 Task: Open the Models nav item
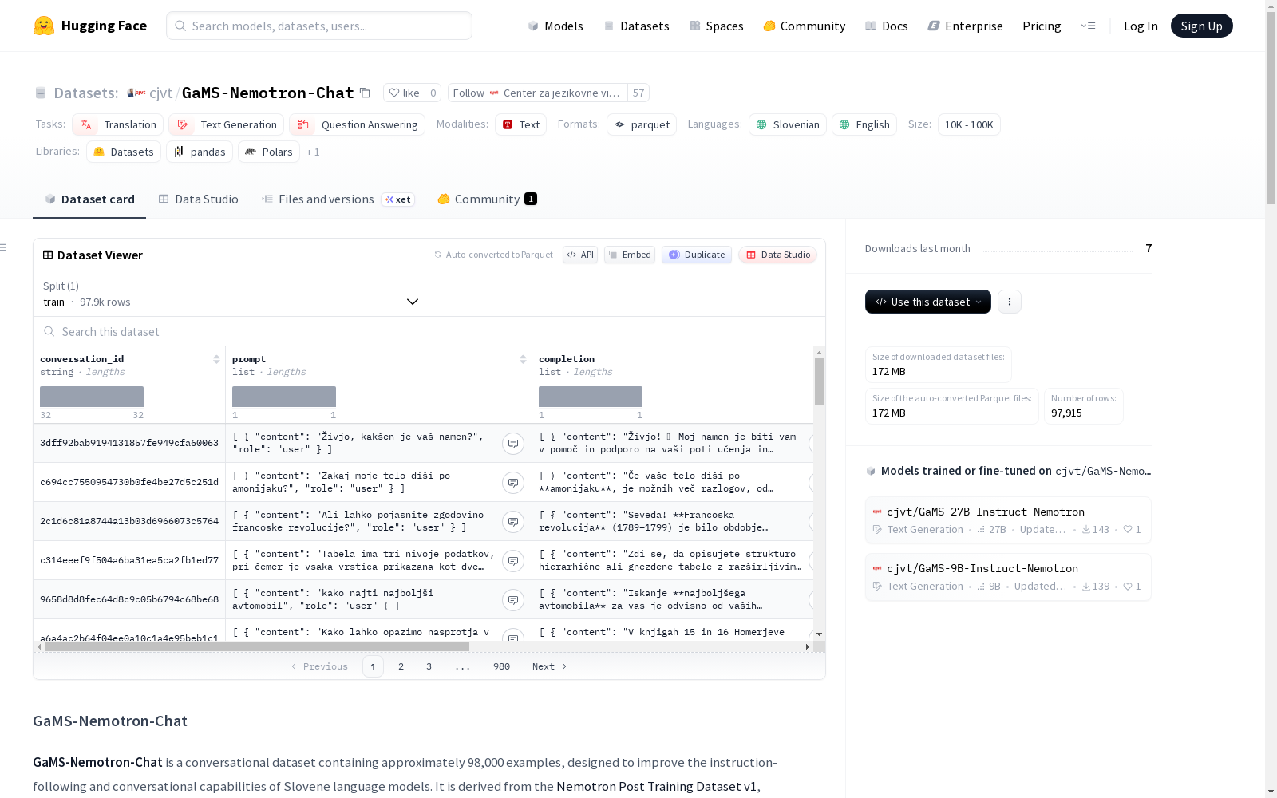point(555,26)
